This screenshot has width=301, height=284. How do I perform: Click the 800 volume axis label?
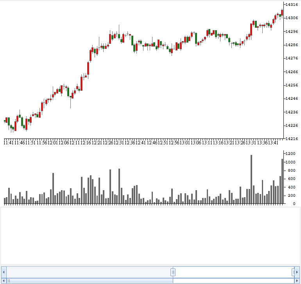292,171
